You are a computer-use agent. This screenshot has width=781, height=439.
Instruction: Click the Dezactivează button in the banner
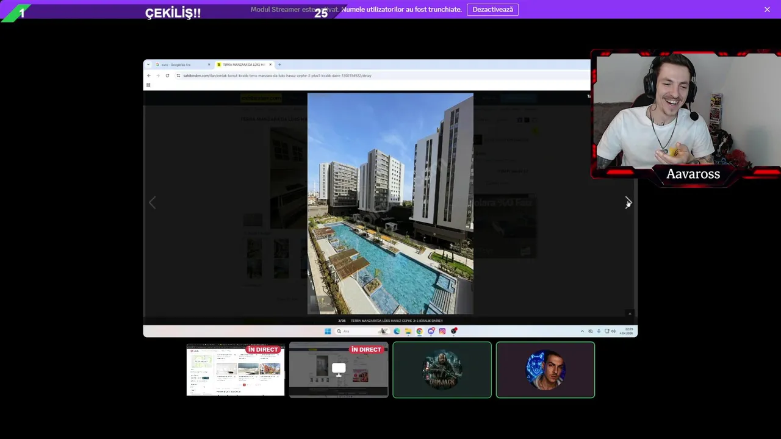(492, 10)
